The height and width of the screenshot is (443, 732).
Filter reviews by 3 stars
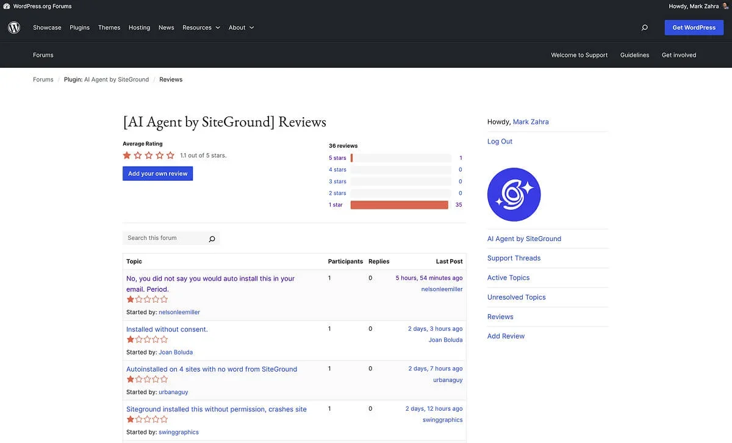tap(337, 181)
